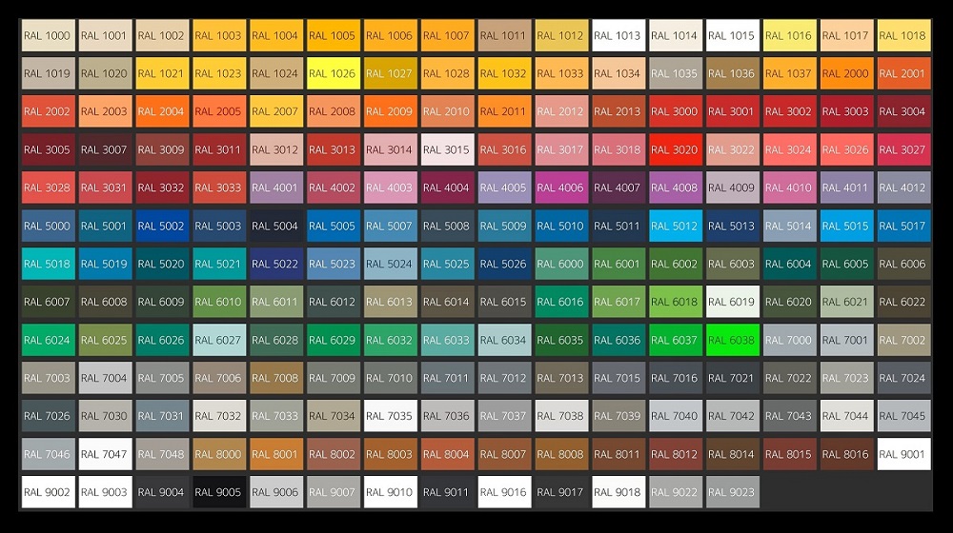This screenshot has height=533, width=953.
Task: Click the RAL 3015 light pink swatch
Action: pyautogui.click(x=447, y=149)
